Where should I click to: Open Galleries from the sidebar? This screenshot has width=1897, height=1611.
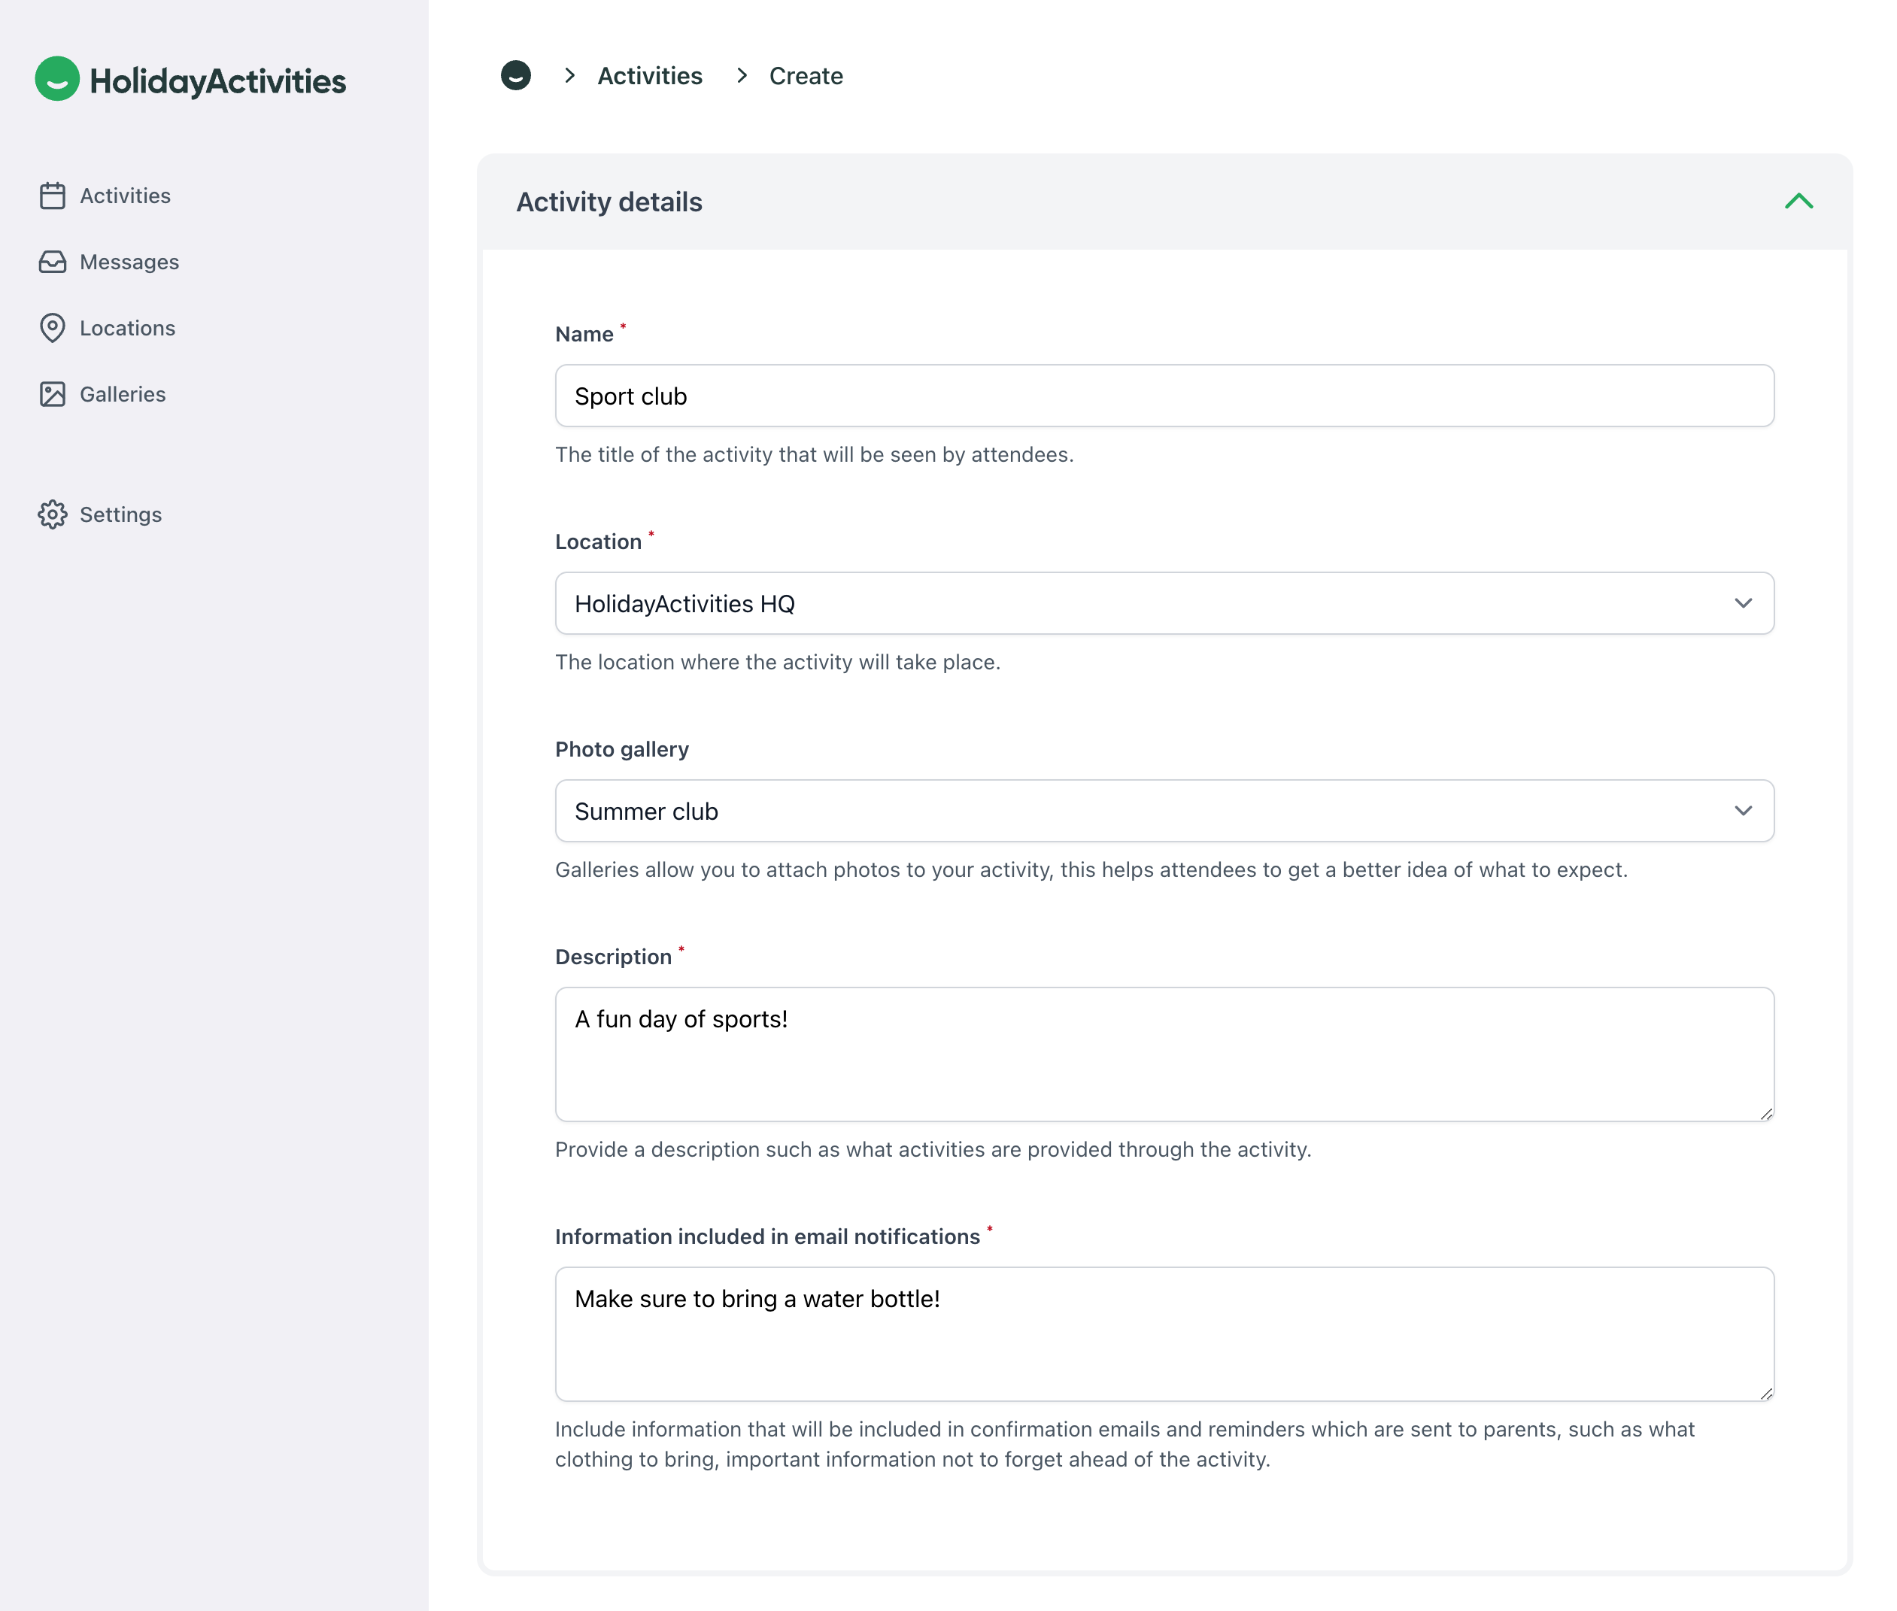[123, 395]
